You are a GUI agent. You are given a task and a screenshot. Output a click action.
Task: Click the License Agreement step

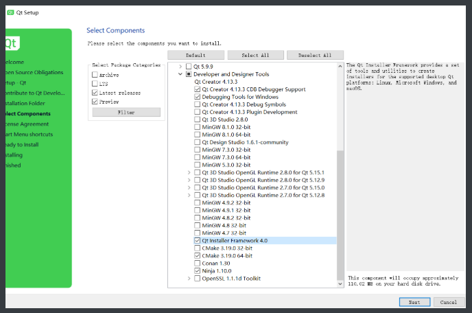pos(27,124)
